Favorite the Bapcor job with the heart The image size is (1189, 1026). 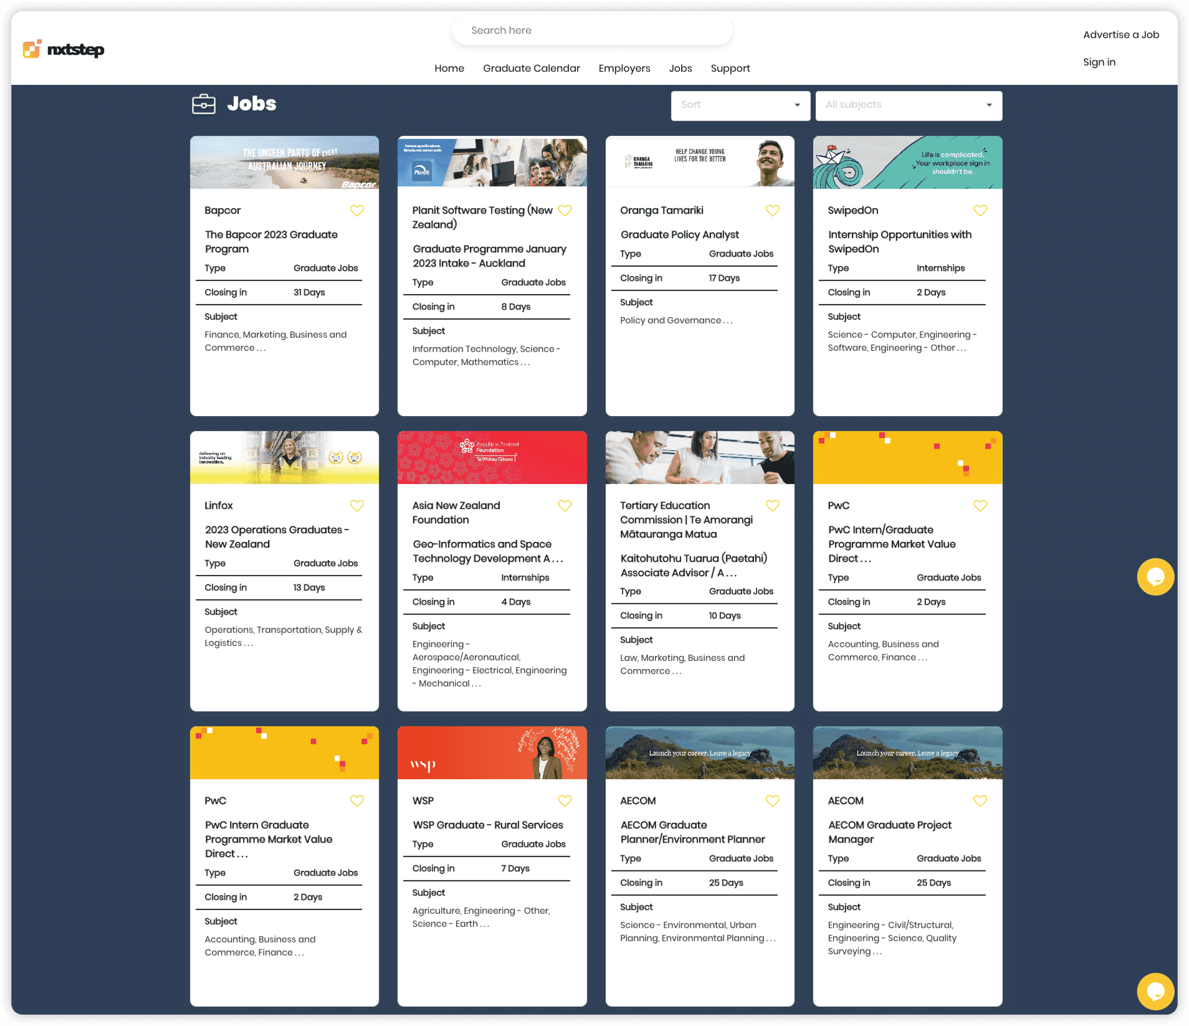357,211
